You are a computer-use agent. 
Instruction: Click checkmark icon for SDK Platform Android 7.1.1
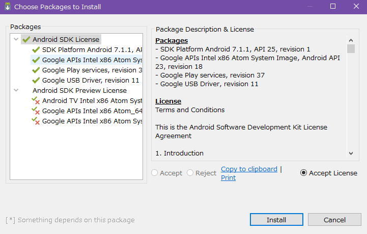point(36,50)
